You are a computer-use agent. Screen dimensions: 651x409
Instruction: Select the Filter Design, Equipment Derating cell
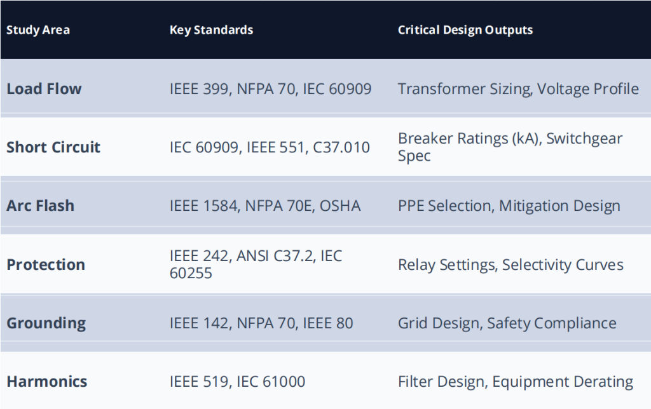(515, 382)
